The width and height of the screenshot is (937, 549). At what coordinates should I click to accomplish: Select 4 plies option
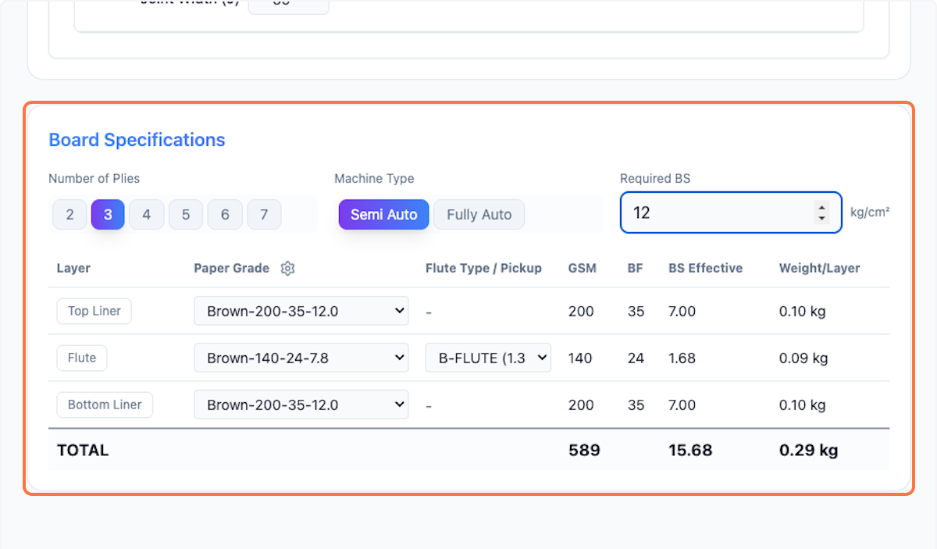pos(146,214)
